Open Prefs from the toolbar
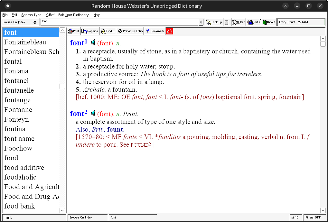 tap(254, 22)
